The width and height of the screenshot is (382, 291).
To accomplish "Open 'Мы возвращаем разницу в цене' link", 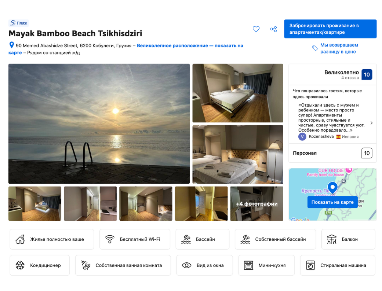I will (x=339, y=48).
